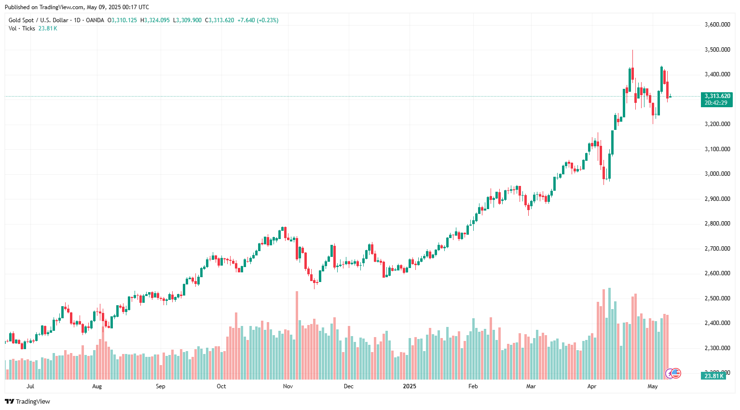Image resolution: width=740 pixels, height=410 pixels.
Task: Select the Vol · Ticks indicator legend
Action: click(x=22, y=28)
